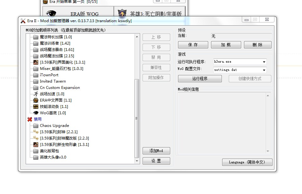The width and height of the screenshot is (302, 194).
Task: Delete the preset with 删除 button
Action: tap(258, 45)
